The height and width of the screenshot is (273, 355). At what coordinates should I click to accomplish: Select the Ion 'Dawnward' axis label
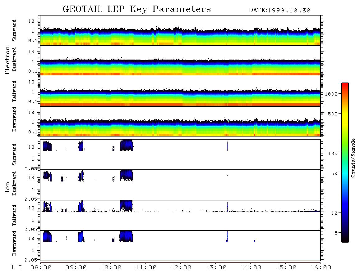[14, 243]
